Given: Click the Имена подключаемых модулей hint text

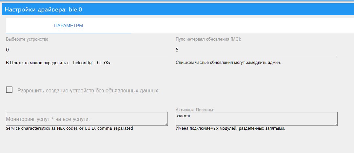Looking at the screenshot, I should [x=230, y=129].
